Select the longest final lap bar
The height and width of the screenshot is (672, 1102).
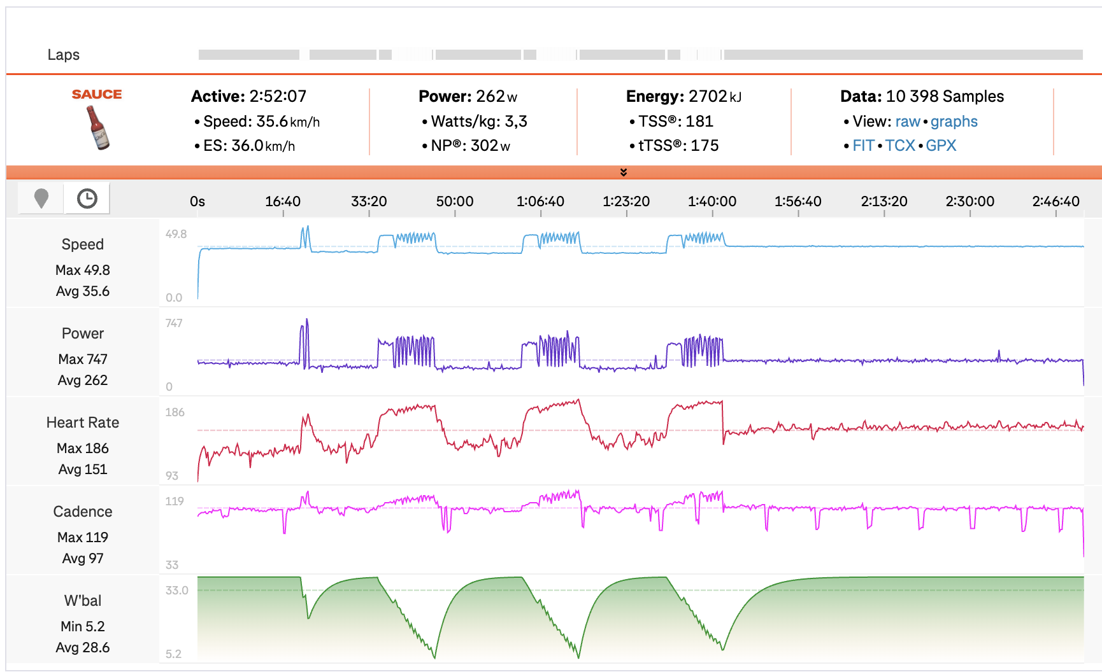click(903, 55)
